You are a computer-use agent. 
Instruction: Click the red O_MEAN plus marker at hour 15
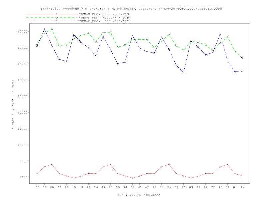click(74, 178)
